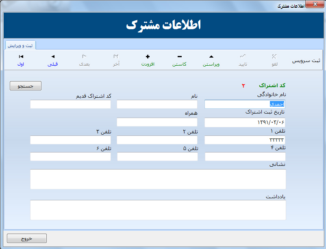Click inside the نشانی address box
This screenshot has height=249, width=326.
(x=158, y=179)
